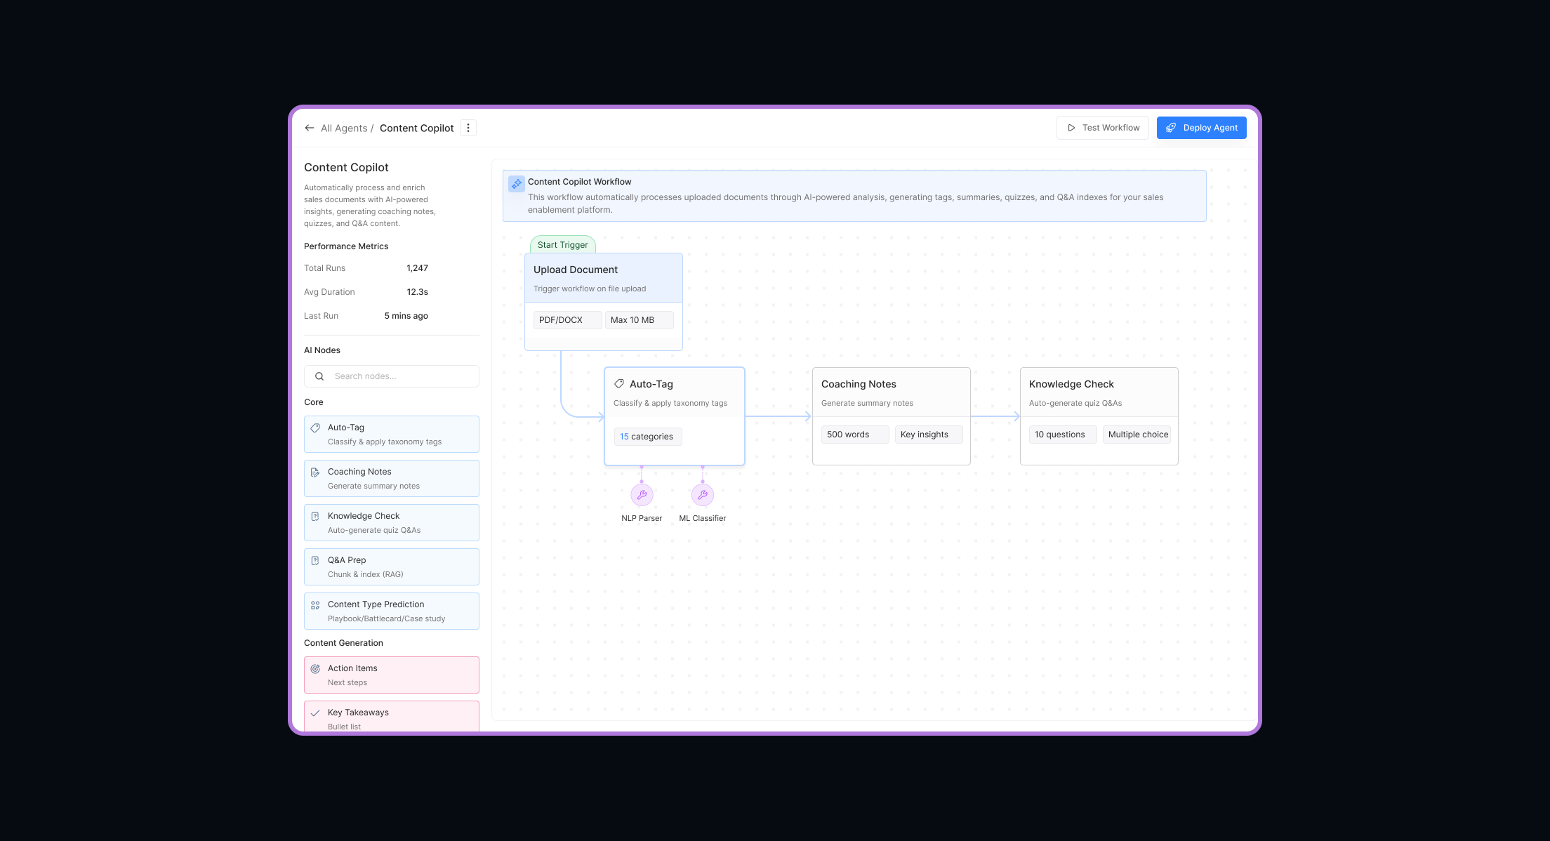Click the Content Copilot Workflow banner title
1550x841 pixels.
click(579, 182)
